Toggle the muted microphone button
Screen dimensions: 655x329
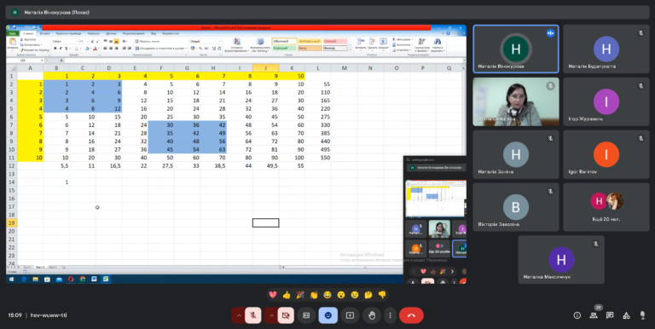pos(253,315)
